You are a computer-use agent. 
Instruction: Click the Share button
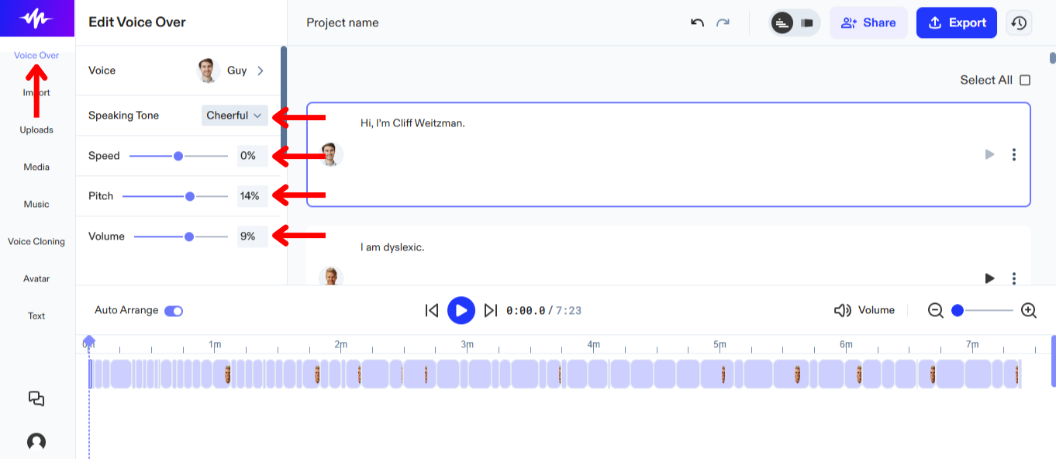(868, 22)
